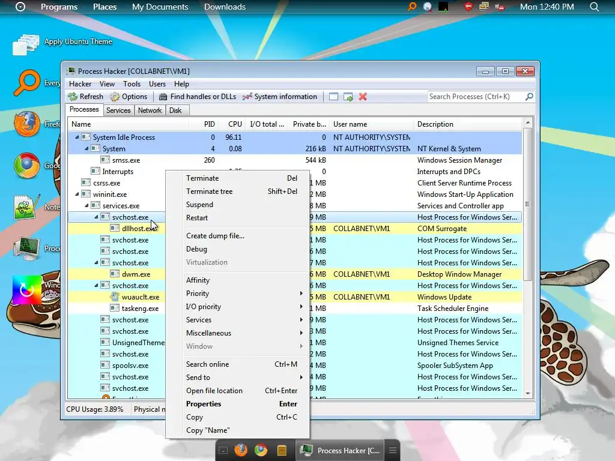Open the Hacker menu

tap(80, 84)
